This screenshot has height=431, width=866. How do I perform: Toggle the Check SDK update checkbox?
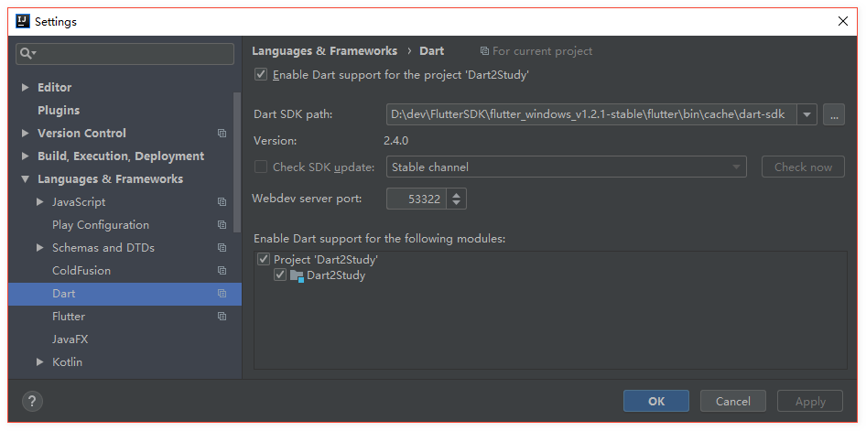tap(261, 167)
